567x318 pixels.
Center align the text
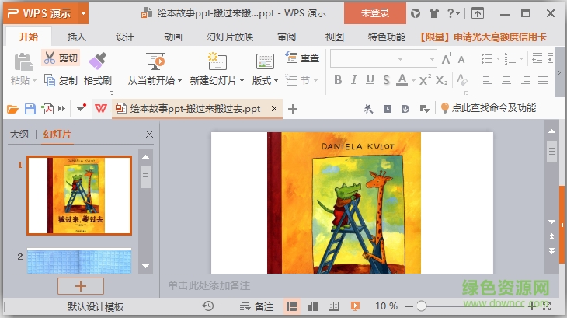pyautogui.click(x=506, y=80)
